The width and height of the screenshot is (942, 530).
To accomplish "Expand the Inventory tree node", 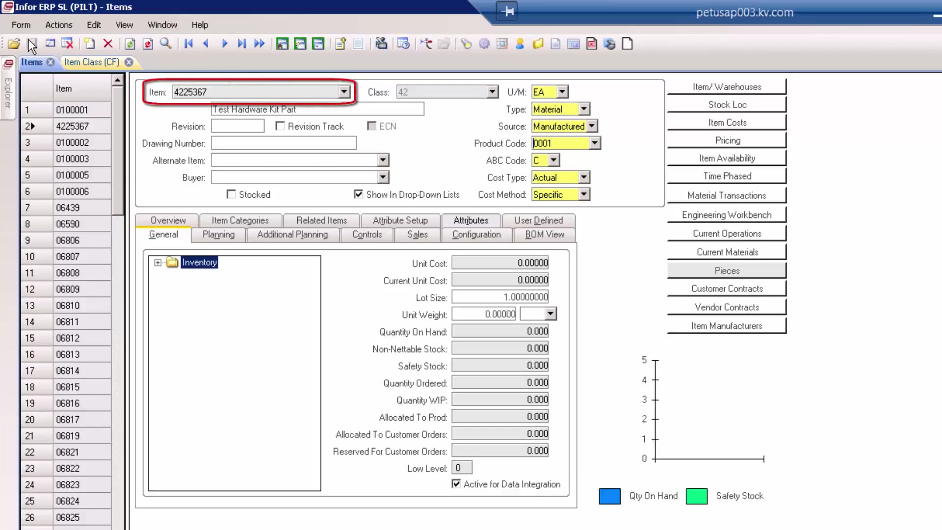I will pyautogui.click(x=157, y=263).
